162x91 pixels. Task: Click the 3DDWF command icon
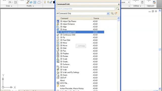(x=58, y=78)
